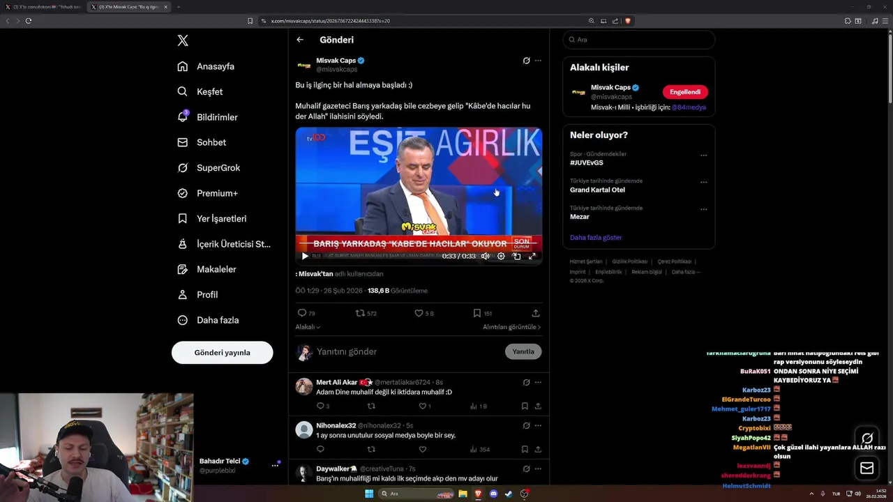Open the @84medya link
893x502 pixels.
coord(689,107)
